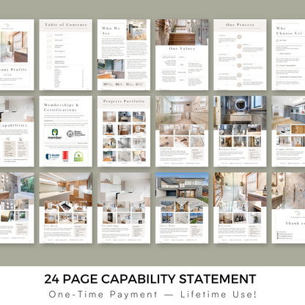The height and width of the screenshot is (305, 305).
Task: Open the Five Dock project page thumbnail
Action: point(66,208)
